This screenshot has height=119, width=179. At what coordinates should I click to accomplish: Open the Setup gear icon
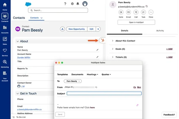click(72, 4)
